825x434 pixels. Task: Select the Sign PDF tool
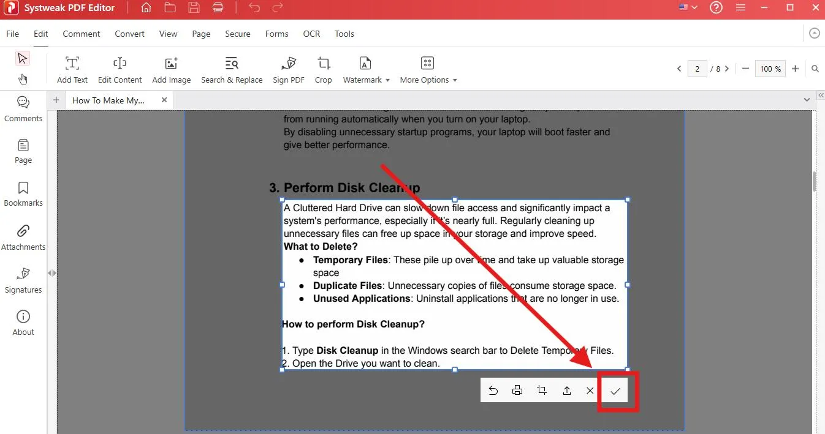[288, 68]
